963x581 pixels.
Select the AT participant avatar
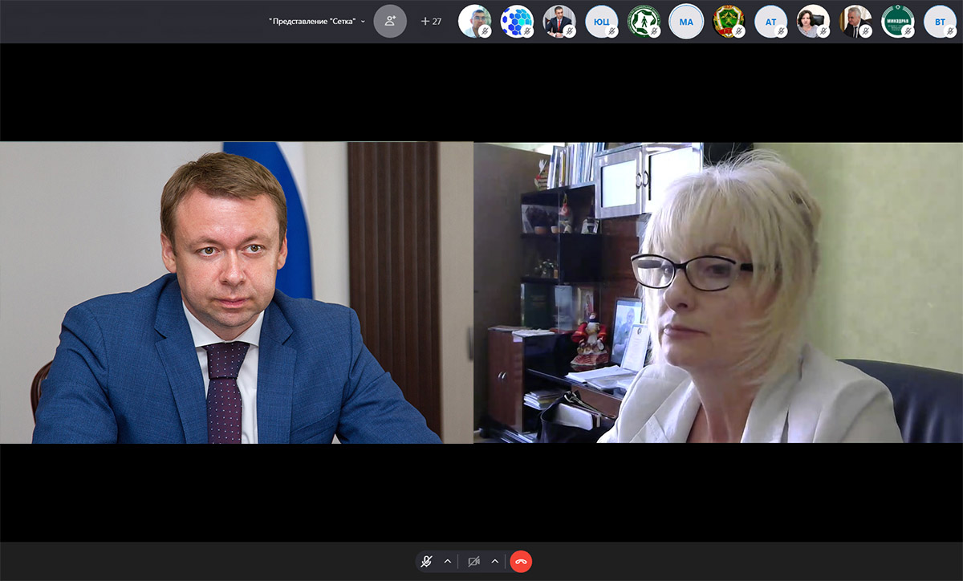coord(770,22)
